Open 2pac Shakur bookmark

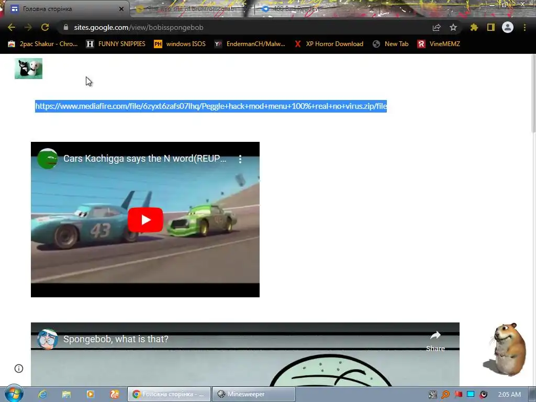[43, 44]
